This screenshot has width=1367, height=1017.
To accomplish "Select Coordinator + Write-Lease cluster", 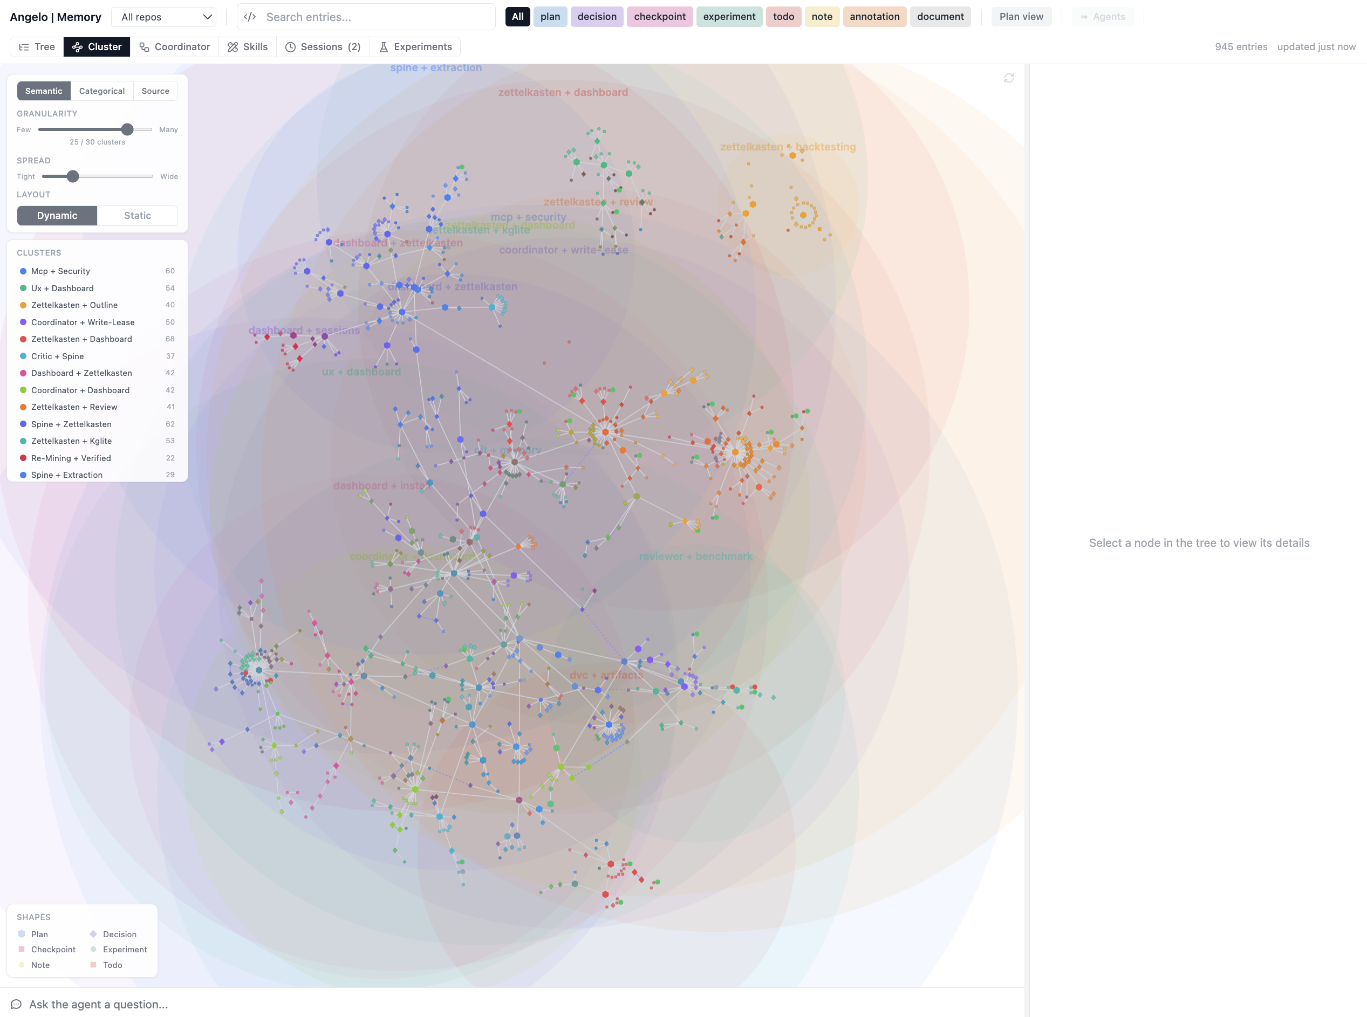I will 97,322.
